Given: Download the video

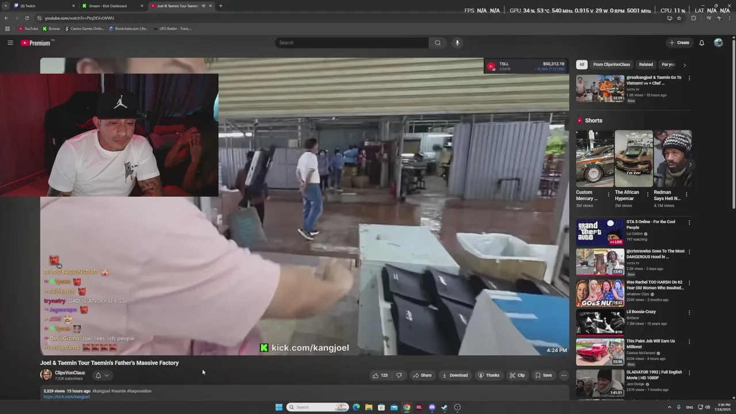Looking at the screenshot, I should (455, 375).
